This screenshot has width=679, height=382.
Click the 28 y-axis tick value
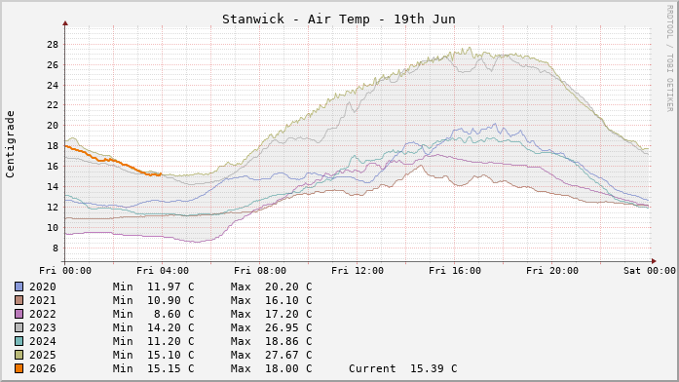tap(53, 45)
